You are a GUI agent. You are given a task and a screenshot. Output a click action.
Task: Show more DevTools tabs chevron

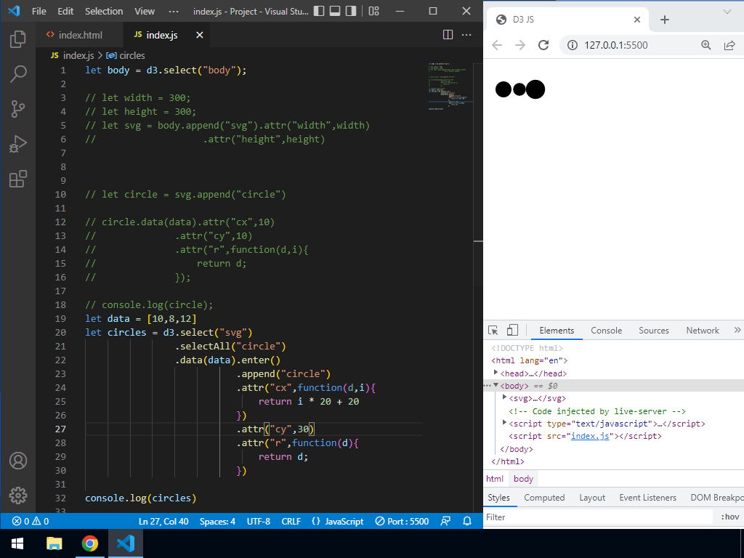[737, 331]
